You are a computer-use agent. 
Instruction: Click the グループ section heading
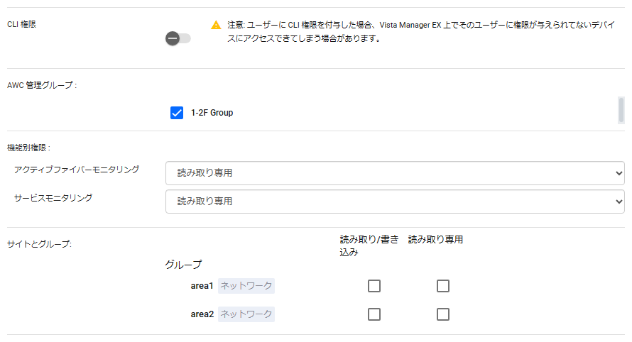tap(183, 265)
